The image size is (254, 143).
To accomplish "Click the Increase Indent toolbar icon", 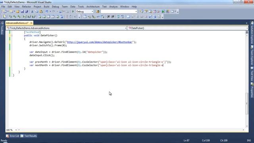I will coord(113,17).
